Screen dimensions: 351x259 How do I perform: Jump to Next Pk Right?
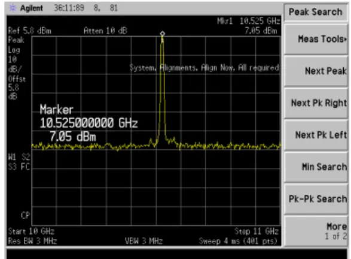pyautogui.click(x=316, y=103)
